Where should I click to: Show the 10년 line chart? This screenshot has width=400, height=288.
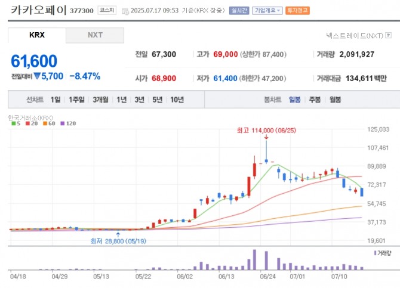pos(177,100)
